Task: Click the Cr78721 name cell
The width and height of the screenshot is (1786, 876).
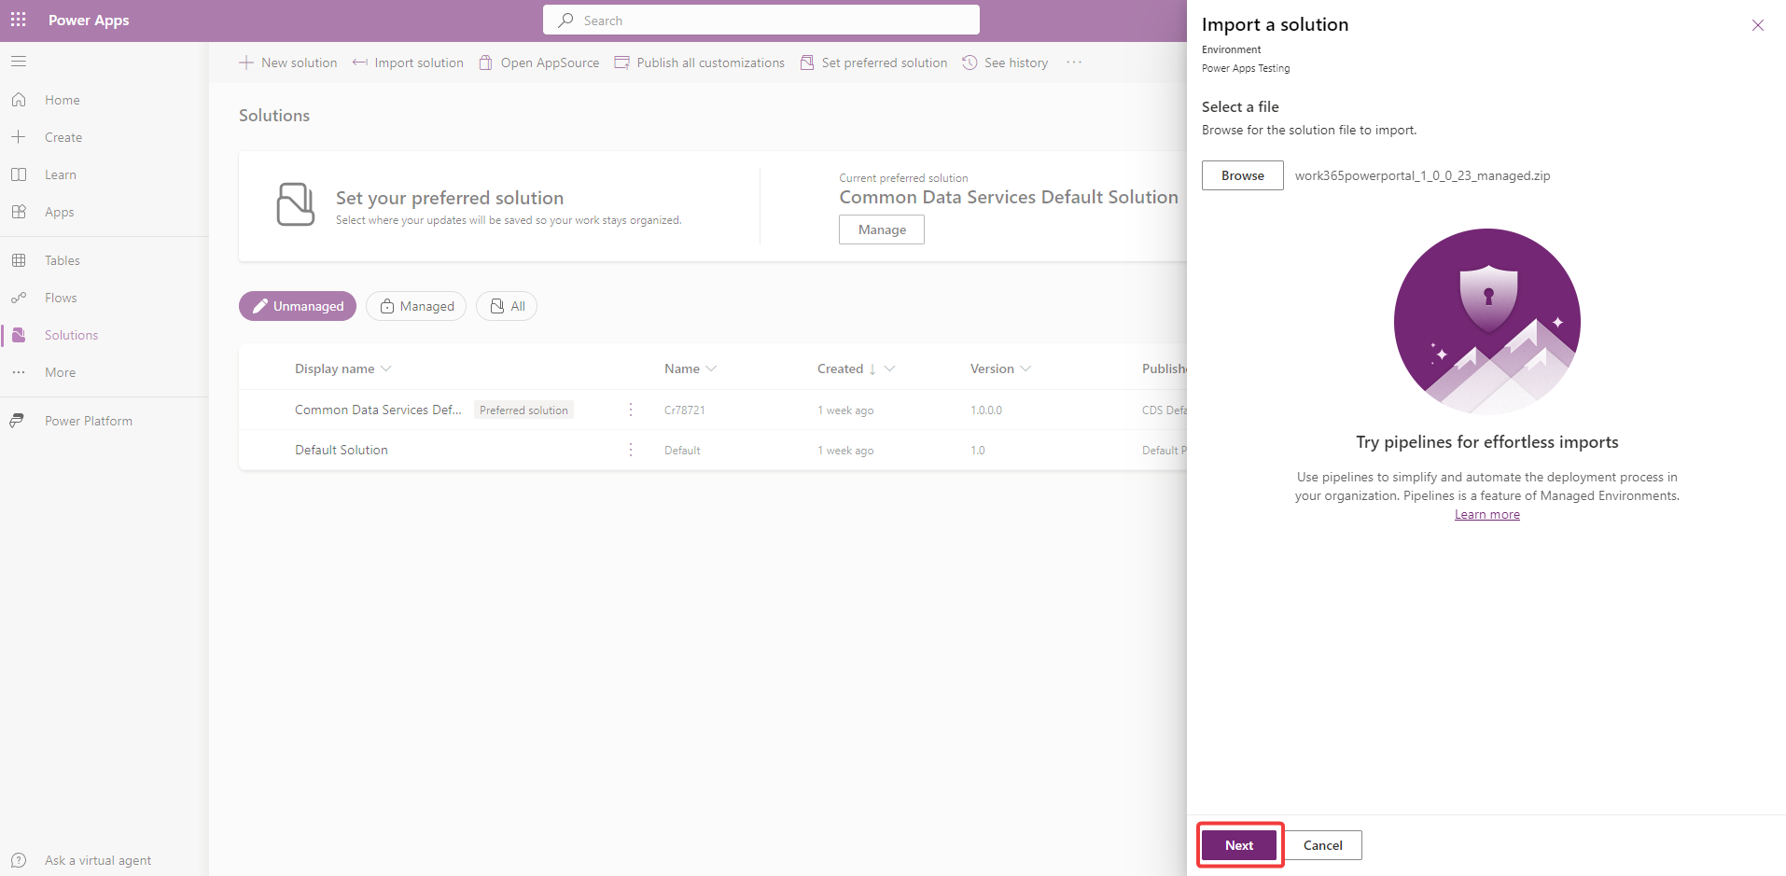Action: point(685,410)
